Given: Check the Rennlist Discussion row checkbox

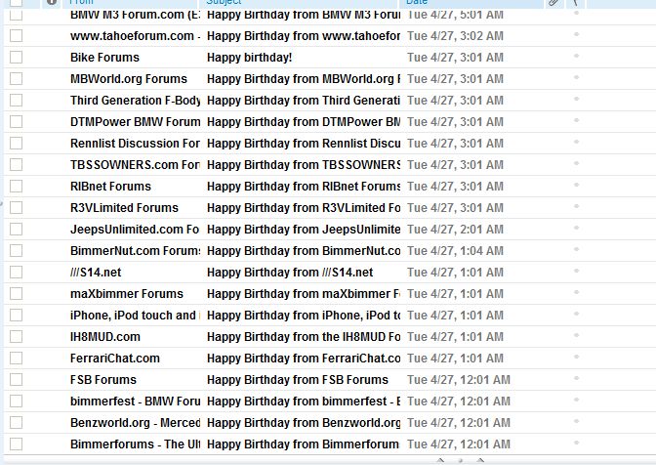Looking at the screenshot, I should point(16,143).
